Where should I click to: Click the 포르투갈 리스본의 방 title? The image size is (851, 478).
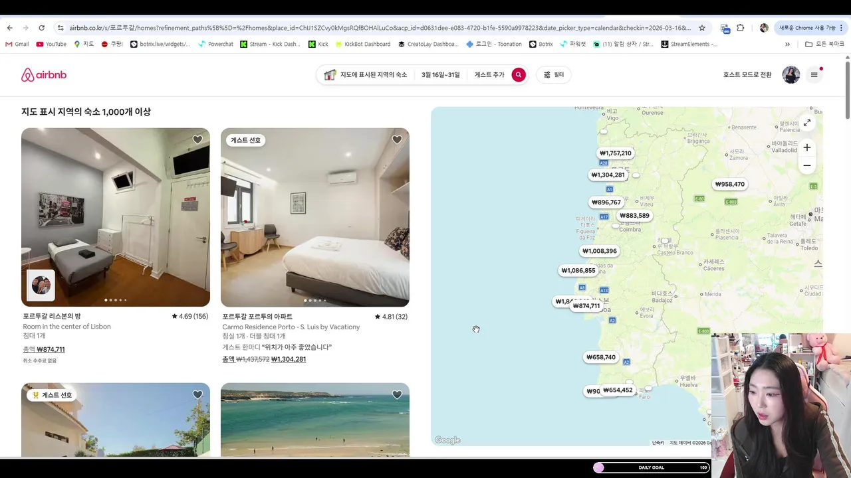[52, 317]
